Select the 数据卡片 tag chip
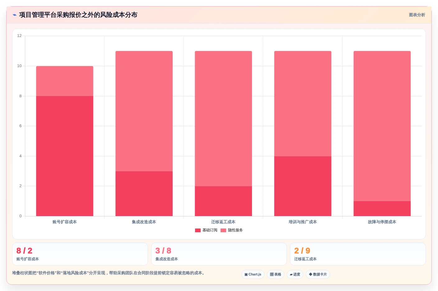This screenshot has width=438, height=291. [318, 274]
